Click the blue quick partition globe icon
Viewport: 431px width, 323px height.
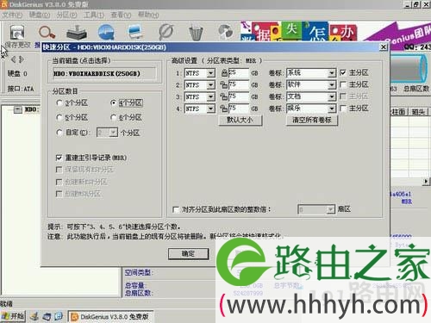point(106,32)
